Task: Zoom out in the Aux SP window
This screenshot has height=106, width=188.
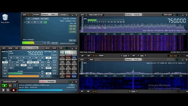Action: [130, 92]
